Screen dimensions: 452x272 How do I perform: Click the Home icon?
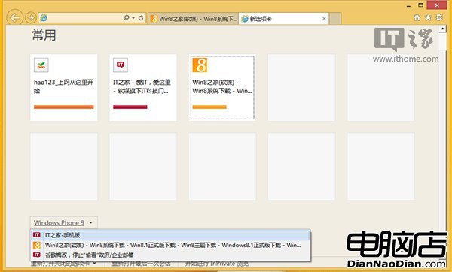(417, 17)
